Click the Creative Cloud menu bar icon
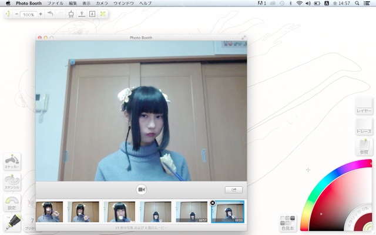The width and height of the screenshot is (376, 235). [x=273, y=3]
